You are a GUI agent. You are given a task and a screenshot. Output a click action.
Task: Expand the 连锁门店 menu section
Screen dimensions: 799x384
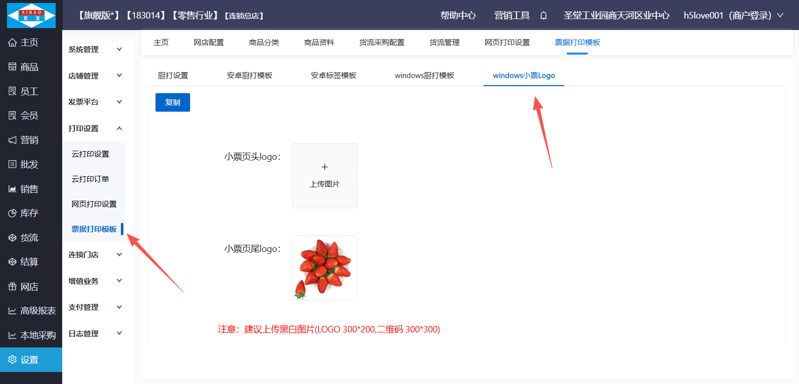(x=95, y=255)
